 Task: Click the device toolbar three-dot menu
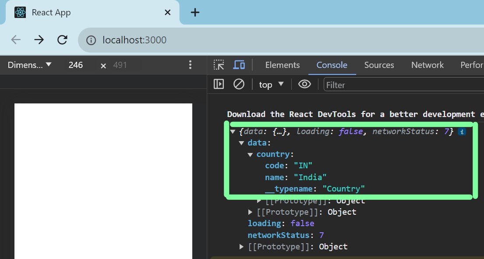pos(190,65)
